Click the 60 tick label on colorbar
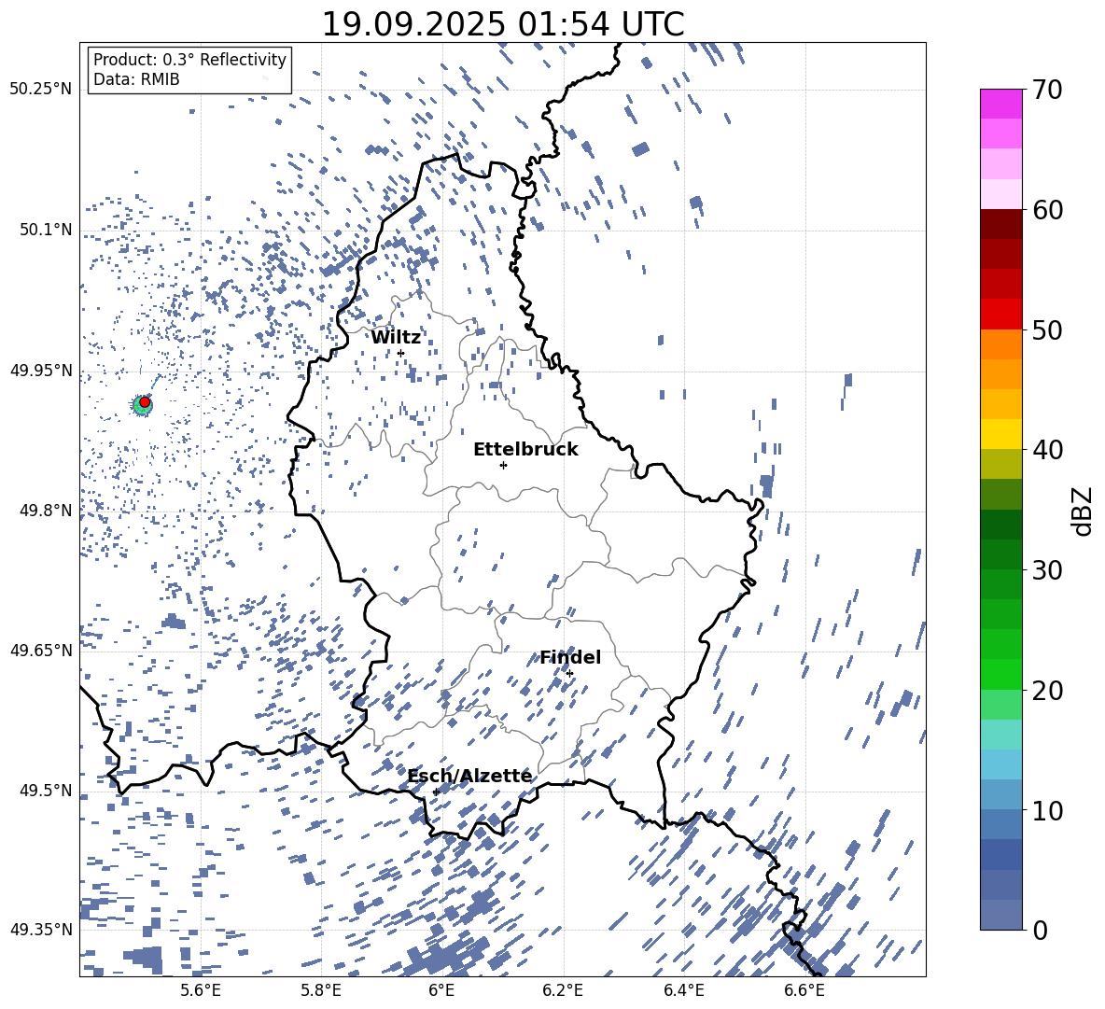 (x=1047, y=210)
